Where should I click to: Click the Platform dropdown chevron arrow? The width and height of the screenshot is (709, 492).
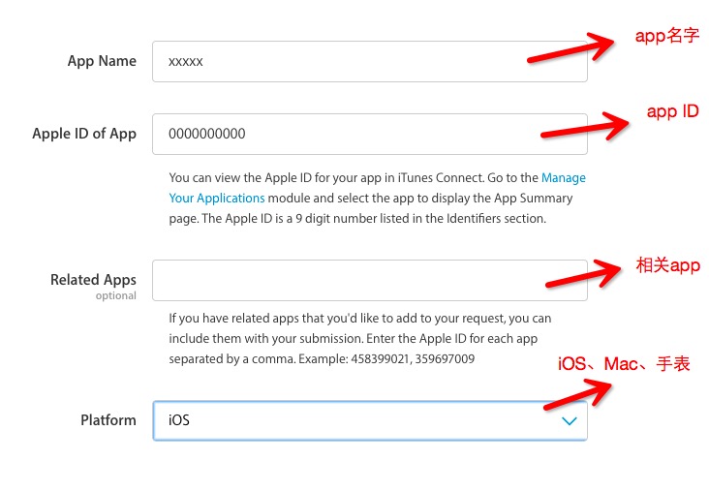click(569, 421)
